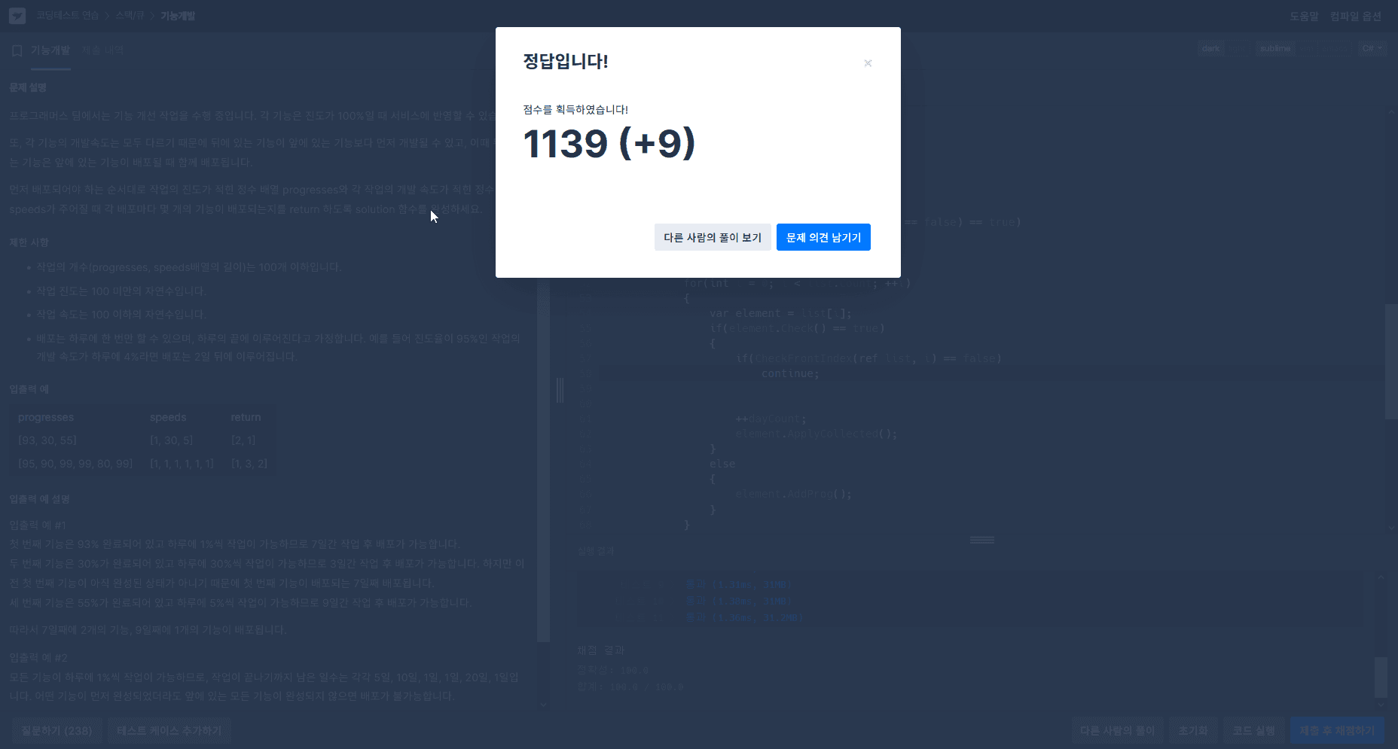Viewport: 1398px width, 749px height.
Task: Click the description's scroll-down arrow
Action: 543,705
